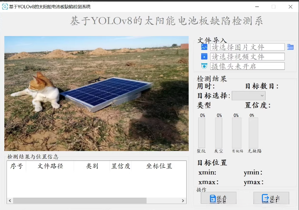299x210 pixels.
Task: Click the 目标数目: label
Action: click(262, 86)
